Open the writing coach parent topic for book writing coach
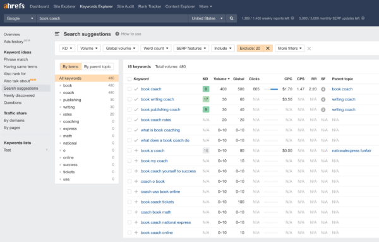This screenshot has width=379, height=242. (344, 99)
